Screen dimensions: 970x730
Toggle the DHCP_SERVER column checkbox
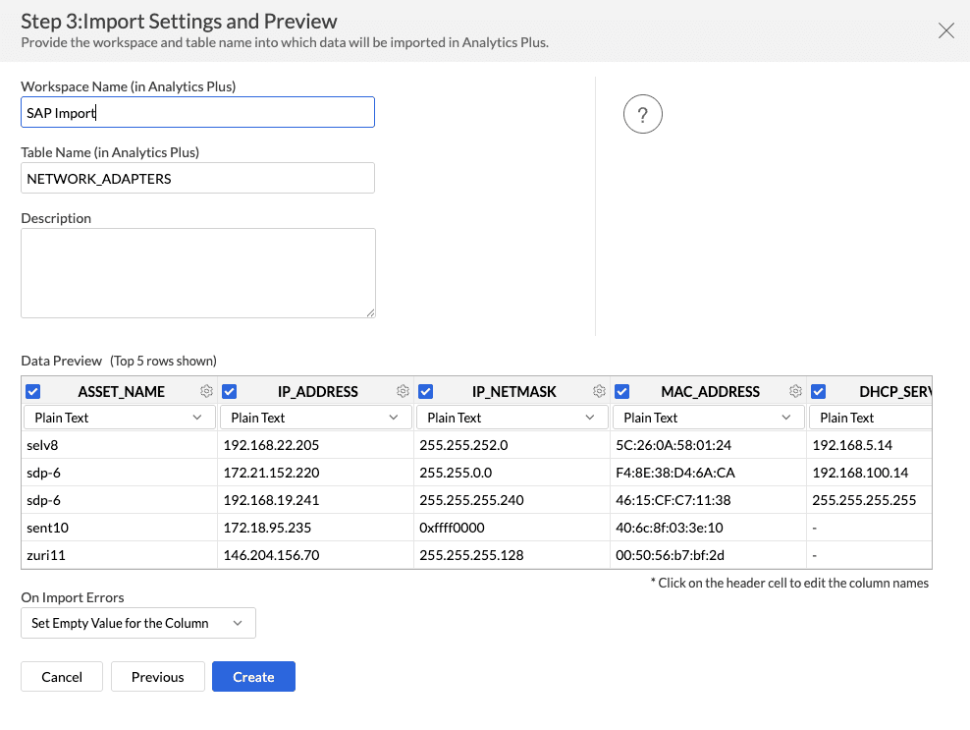coord(819,391)
